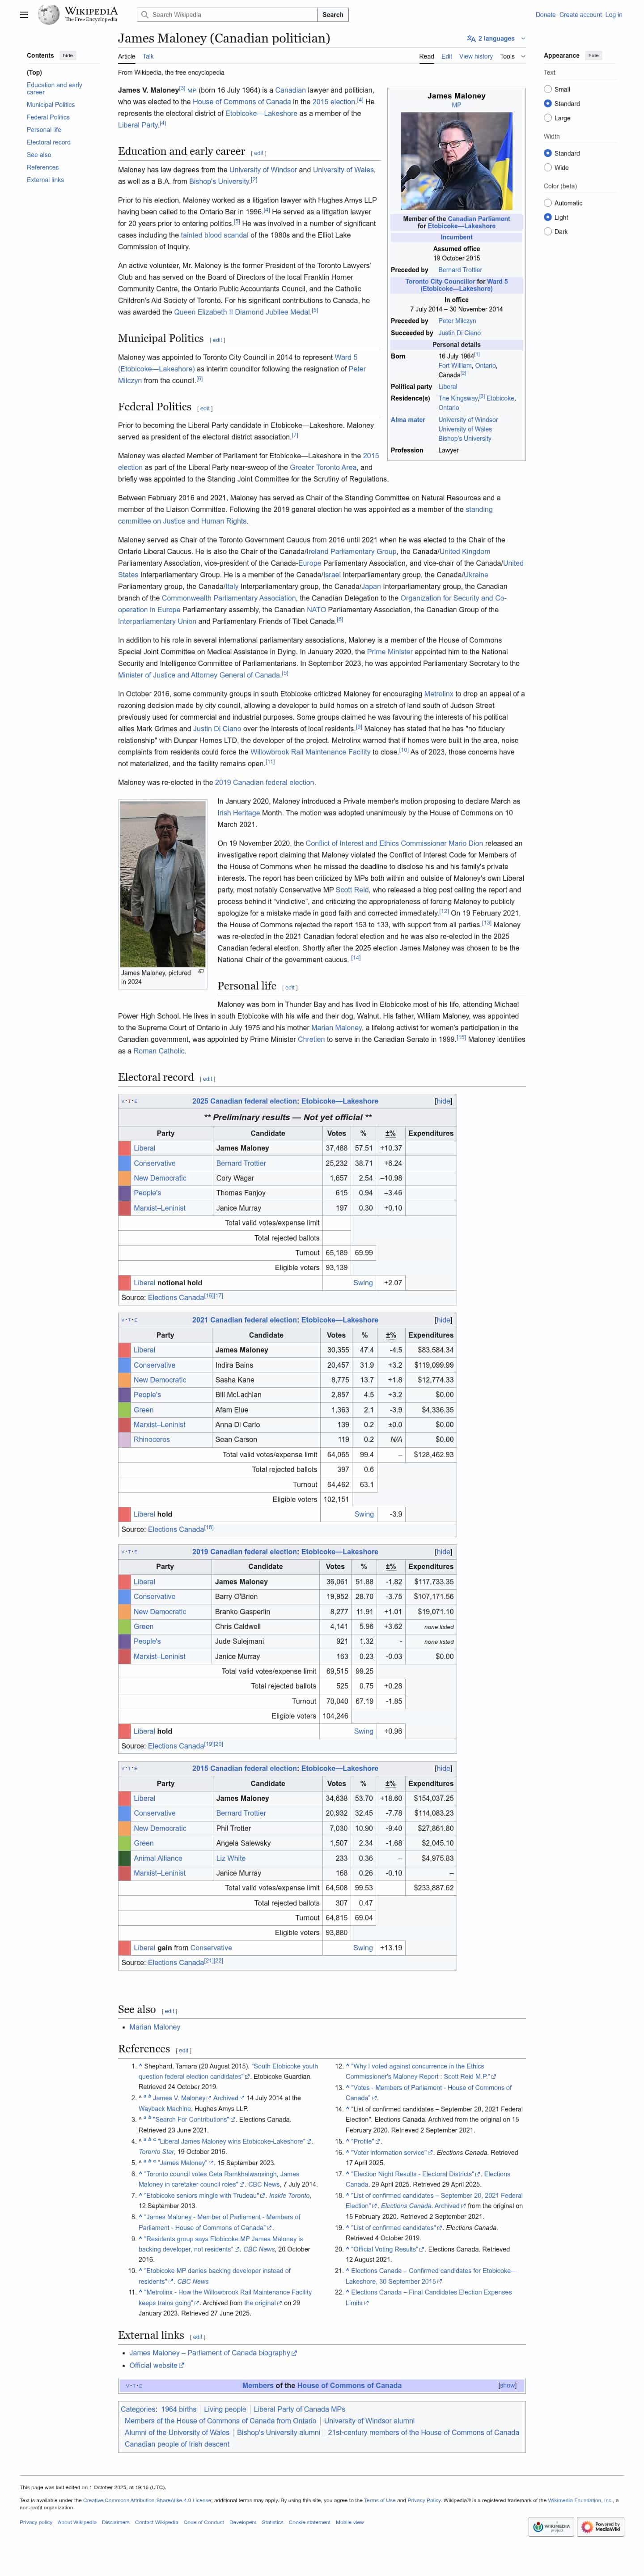Image resolution: width=644 pixels, height=2576 pixels.
Task: Click the Donate link
Action: (x=545, y=15)
